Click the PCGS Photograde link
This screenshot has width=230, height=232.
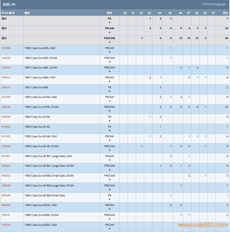pyautogui.click(x=214, y=4)
